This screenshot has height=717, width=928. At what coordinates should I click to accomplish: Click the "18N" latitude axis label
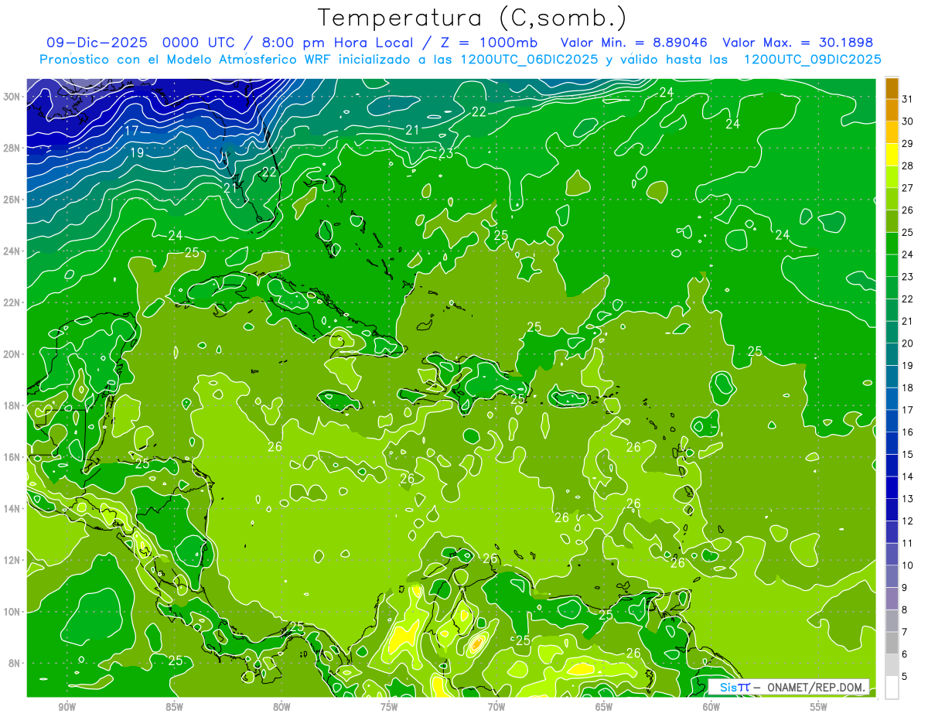coord(12,405)
